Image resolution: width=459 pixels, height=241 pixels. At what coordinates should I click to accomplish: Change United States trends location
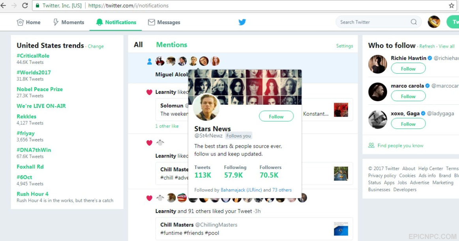tap(96, 46)
